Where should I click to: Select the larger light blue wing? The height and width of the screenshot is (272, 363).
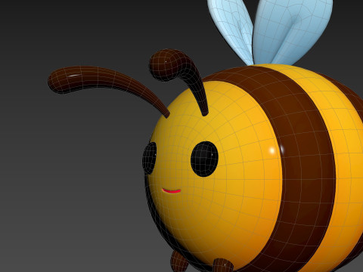293,32
